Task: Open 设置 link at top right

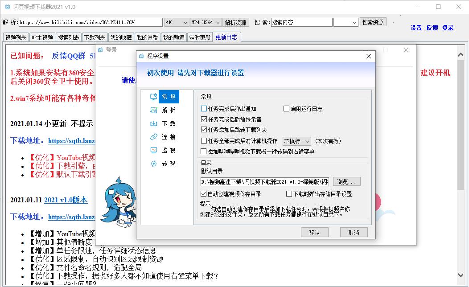Action: click(x=416, y=28)
